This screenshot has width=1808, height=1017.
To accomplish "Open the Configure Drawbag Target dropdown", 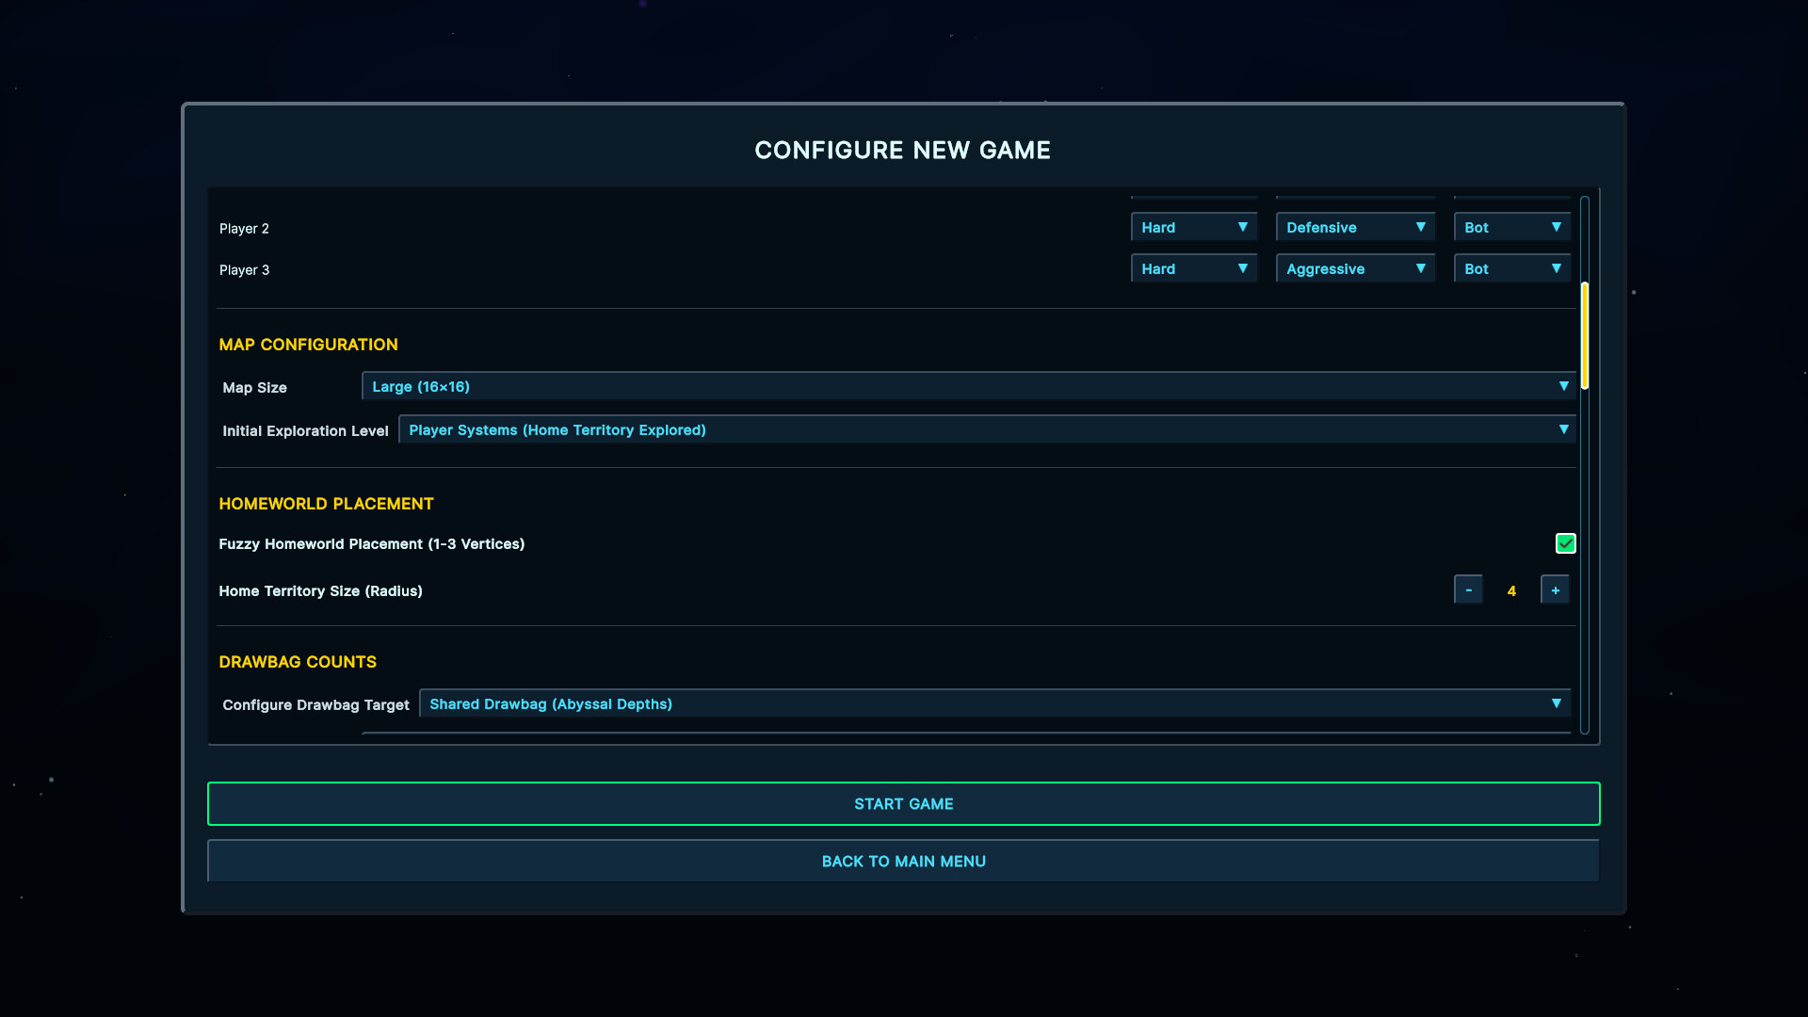I will 994,703.
